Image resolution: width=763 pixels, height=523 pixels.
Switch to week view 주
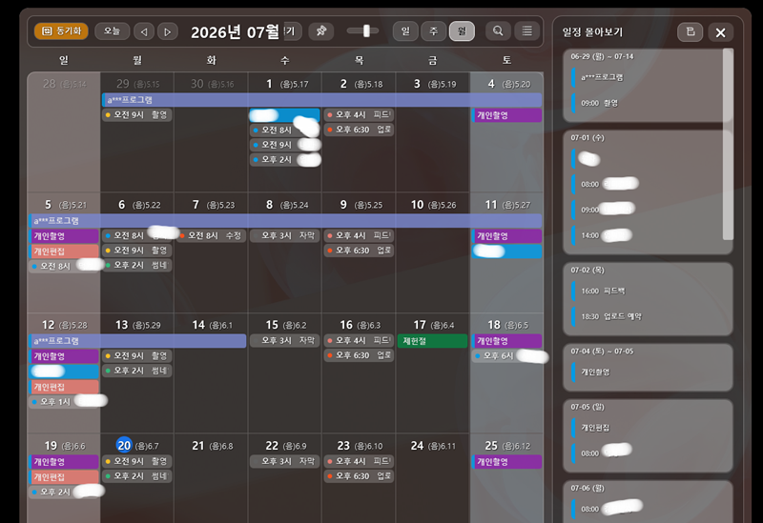(434, 31)
